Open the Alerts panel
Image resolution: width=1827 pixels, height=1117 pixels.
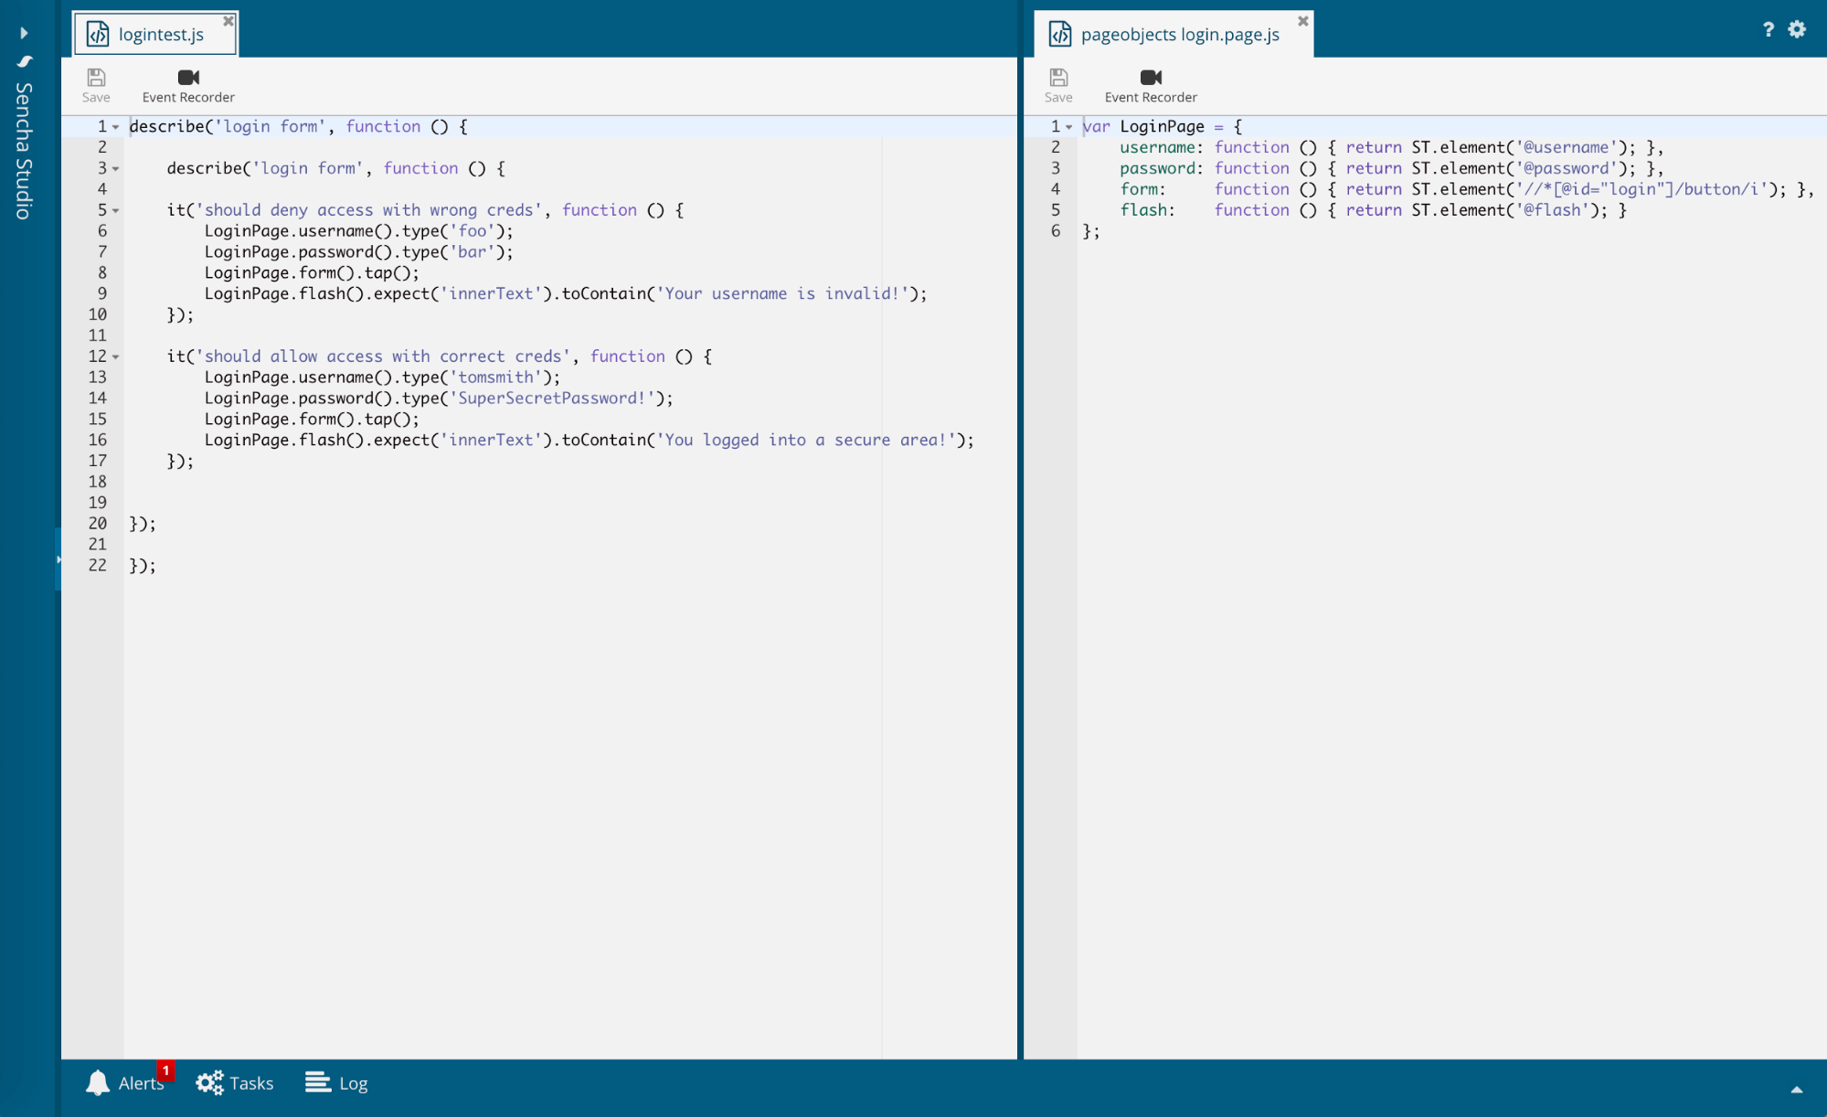(x=126, y=1083)
